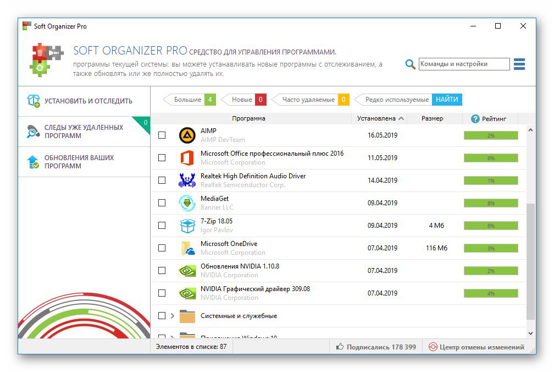The image size is (554, 372).
Task: Click the search magnifier icon
Action: coord(410,64)
